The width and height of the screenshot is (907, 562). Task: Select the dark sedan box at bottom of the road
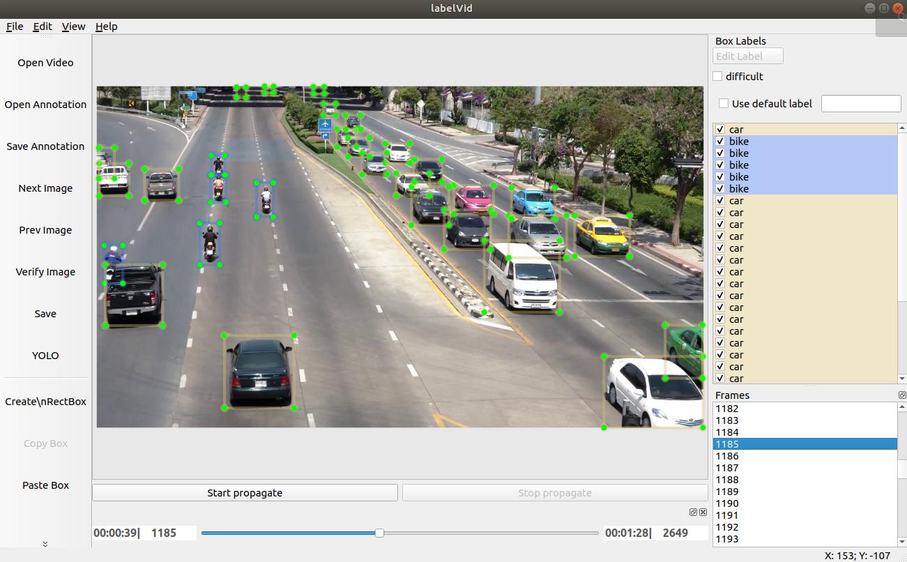pyautogui.click(x=259, y=372)
